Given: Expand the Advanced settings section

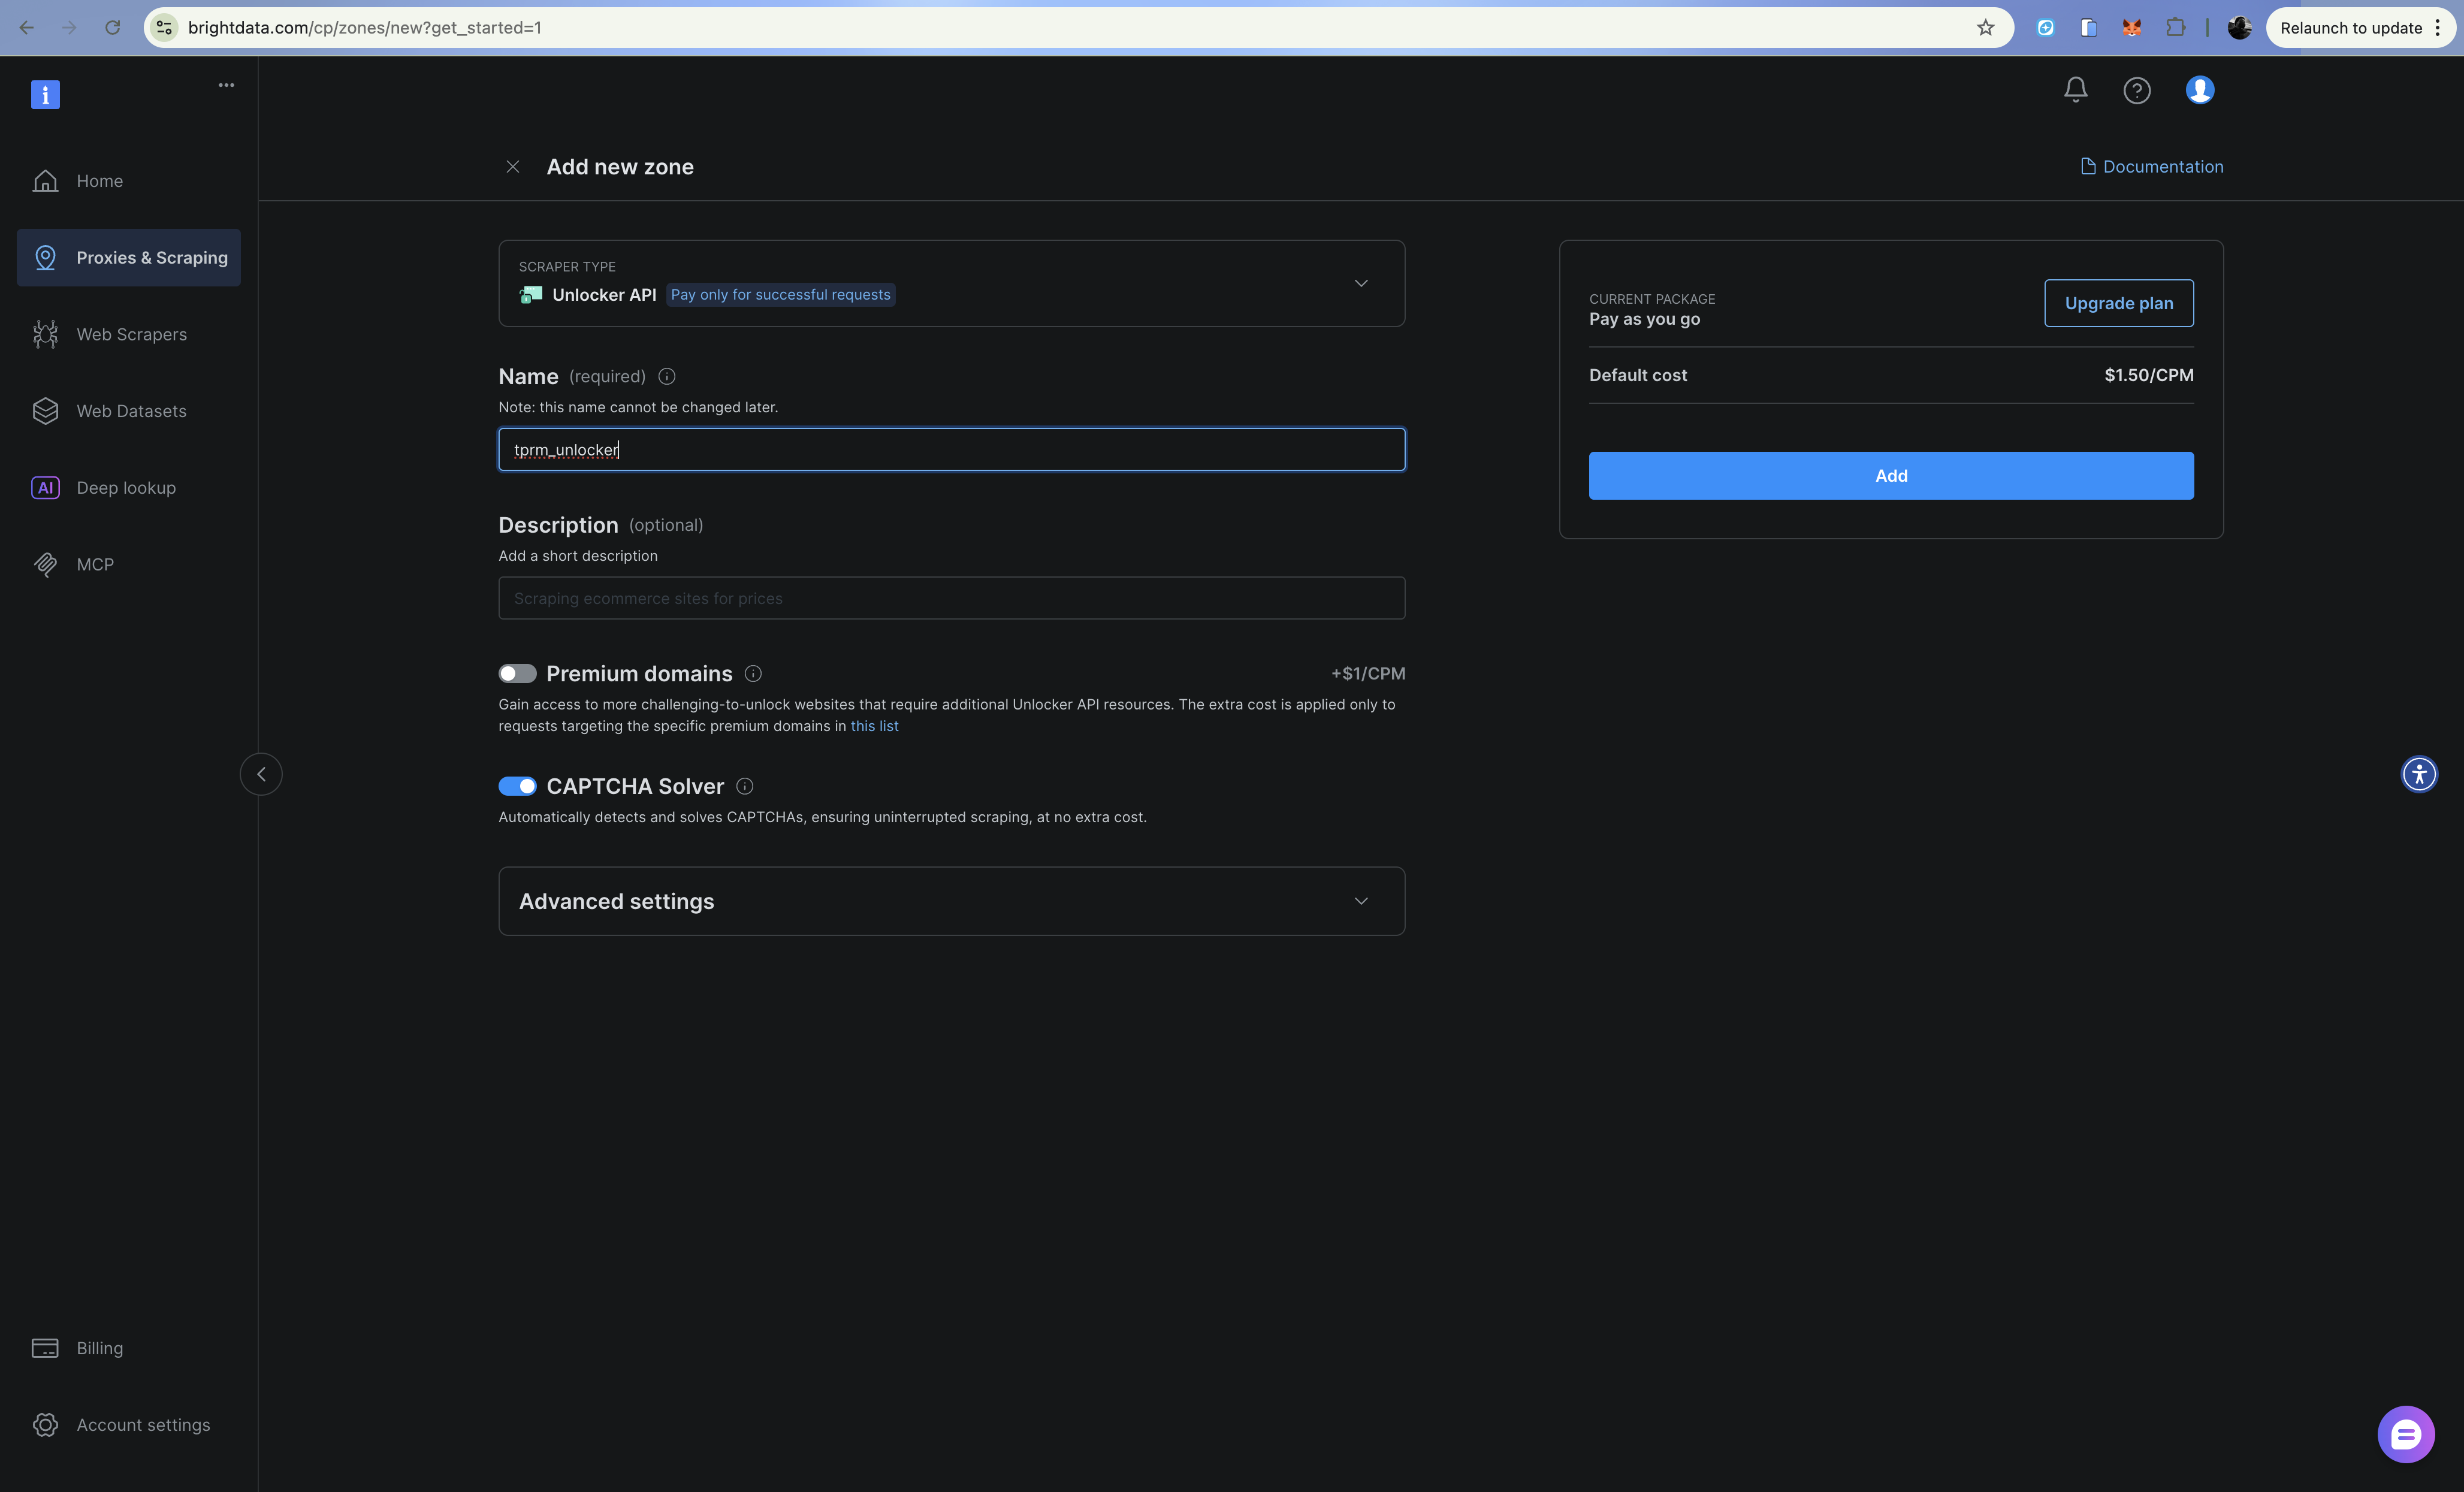Looking at the screenshot, I should point(1361,900).
